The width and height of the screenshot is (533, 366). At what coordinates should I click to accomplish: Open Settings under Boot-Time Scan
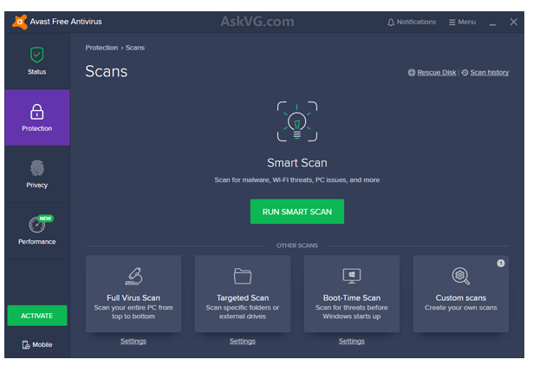tap(352, 341)
